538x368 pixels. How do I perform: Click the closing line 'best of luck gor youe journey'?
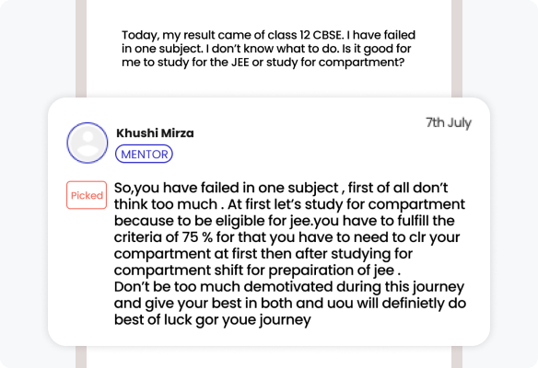pyautogui.click(x=213, y=319)
